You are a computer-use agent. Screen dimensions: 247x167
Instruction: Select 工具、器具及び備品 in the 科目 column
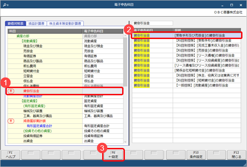(38, 116)
